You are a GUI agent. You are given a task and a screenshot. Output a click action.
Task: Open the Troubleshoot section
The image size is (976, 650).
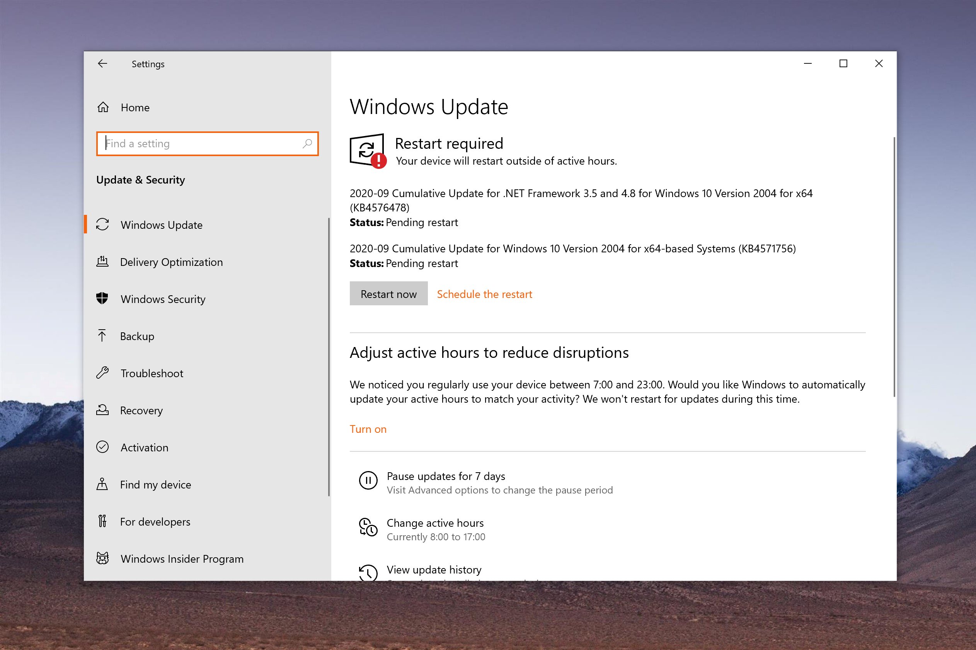pyautogui.click(x=152, y=373)
